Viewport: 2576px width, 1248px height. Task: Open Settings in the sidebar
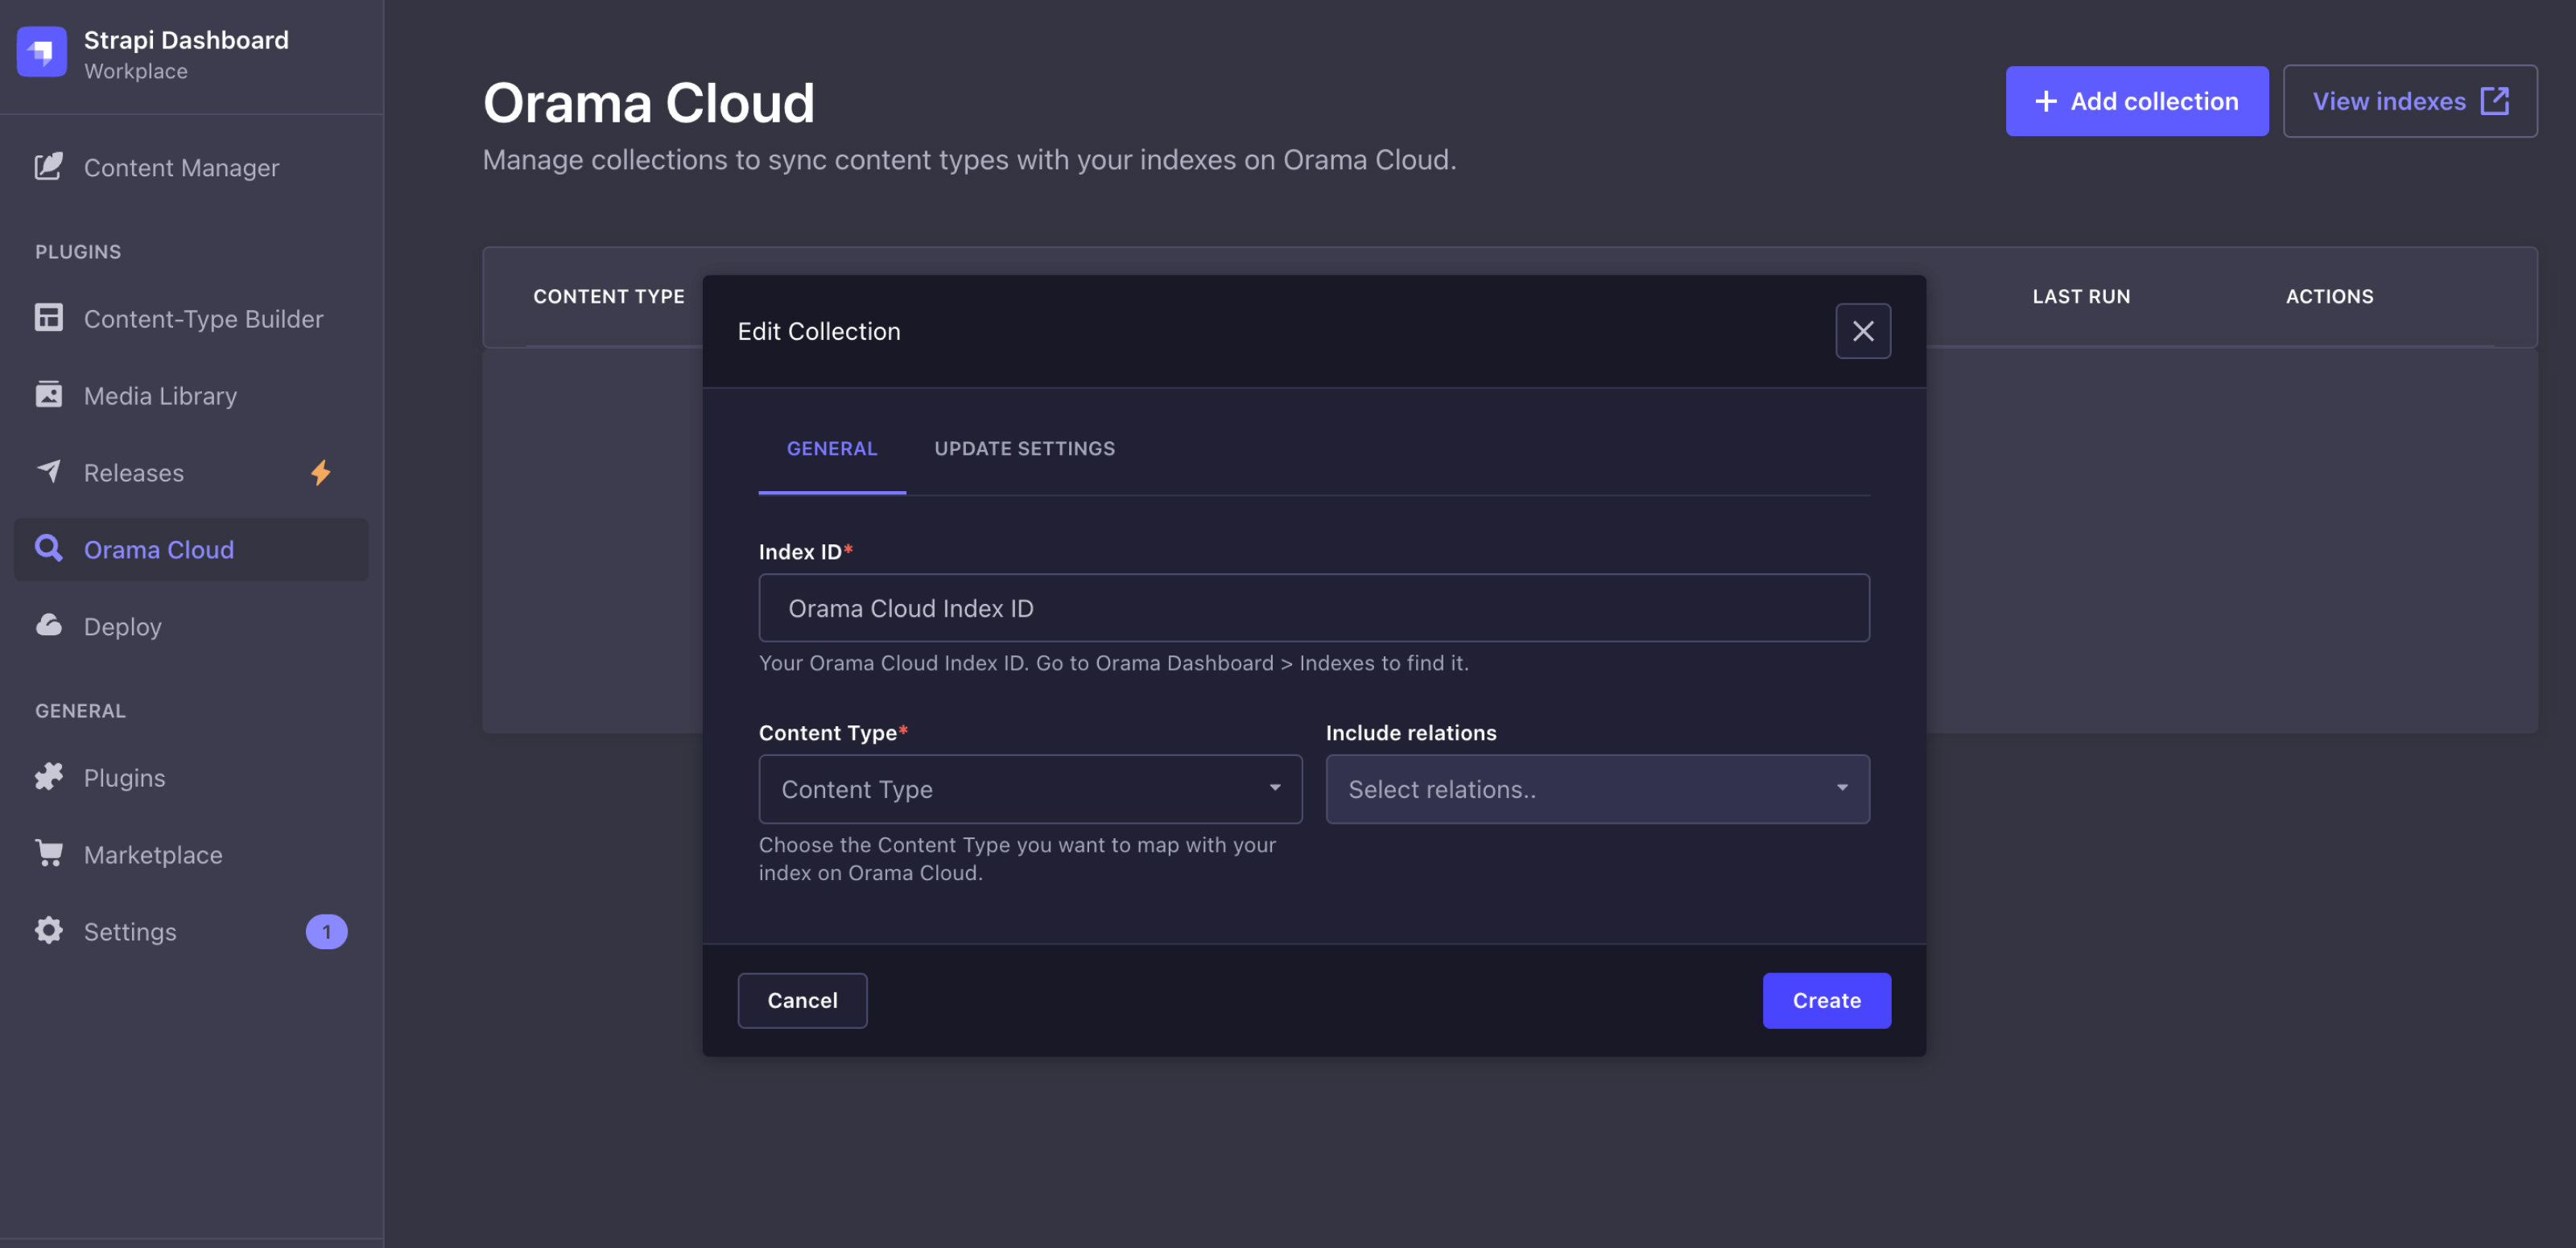[191, 931]
